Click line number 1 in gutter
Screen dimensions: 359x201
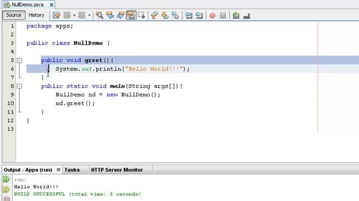(12, 26)
